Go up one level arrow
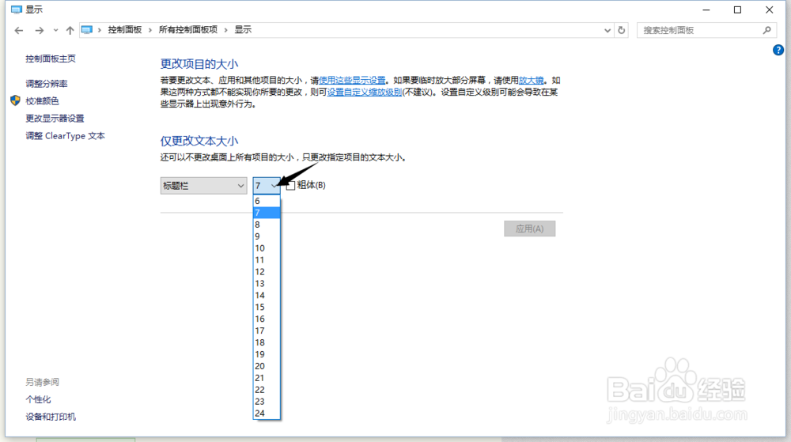Viewport: 791px width, 442px height. point(70,30)
